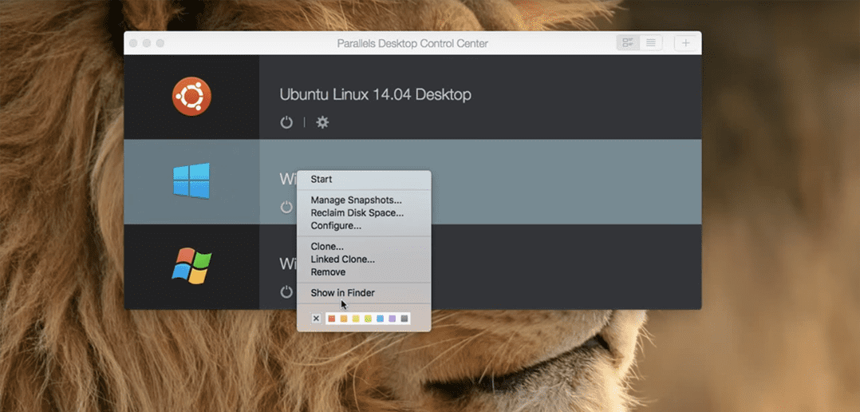Switch to compact list view in the title bar
The image size is (860, 412).
(651, 43)
